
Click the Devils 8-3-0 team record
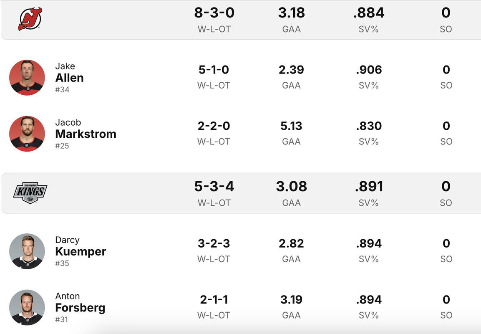214,13
